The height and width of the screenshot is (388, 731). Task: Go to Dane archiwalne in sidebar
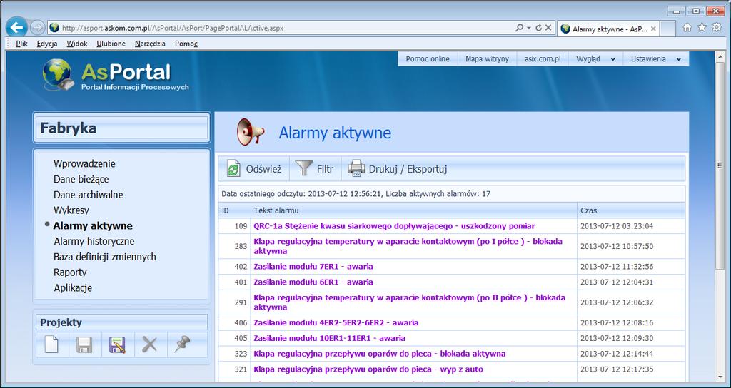88,195
